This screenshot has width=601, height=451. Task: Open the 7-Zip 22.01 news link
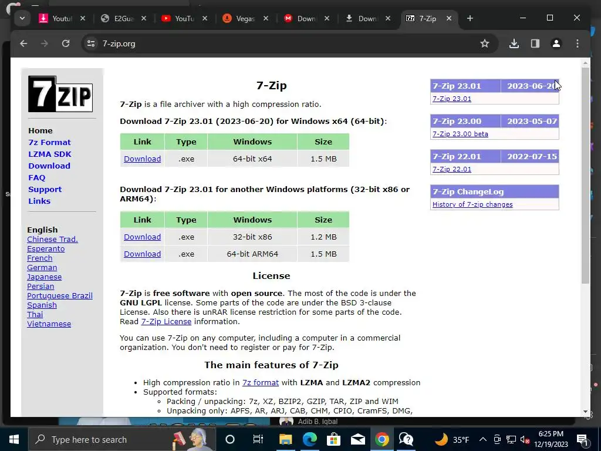click(452, 169)
